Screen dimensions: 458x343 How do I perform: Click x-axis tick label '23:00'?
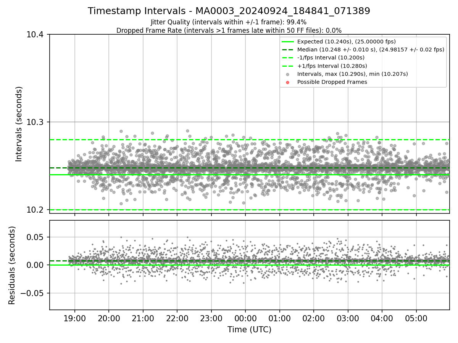tap(211, 318)
